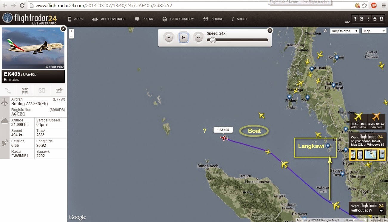Close the playback control panel
This screenshot has width=388, height=222.
(270, 30)
